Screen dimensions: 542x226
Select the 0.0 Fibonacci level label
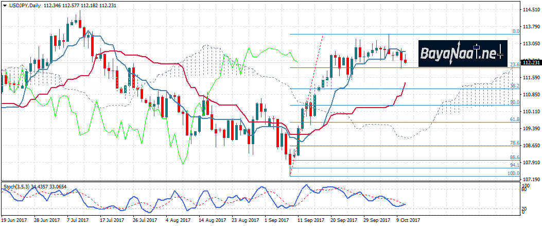pyautogui.click(x=515, y=31)
